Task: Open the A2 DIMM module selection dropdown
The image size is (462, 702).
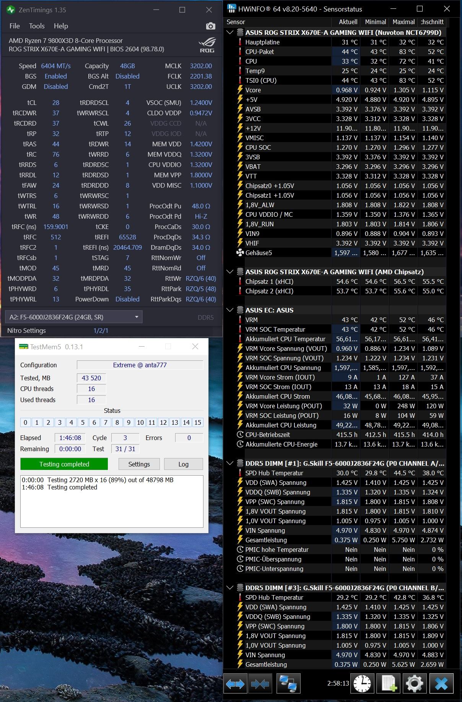Action: point(73,317)
